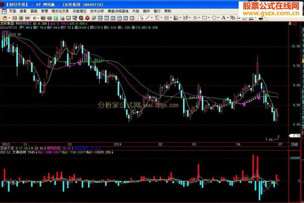
Task: Click the application logo beside 页面 menu
Action: pyautogui.click(x=4, y=11)
